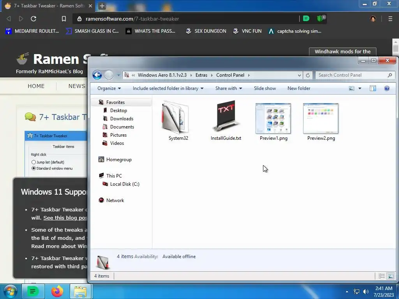This screenshot has height=299, width=399.
Task: Click the browser page scrollbar thumb
Action: pos(395,48)
